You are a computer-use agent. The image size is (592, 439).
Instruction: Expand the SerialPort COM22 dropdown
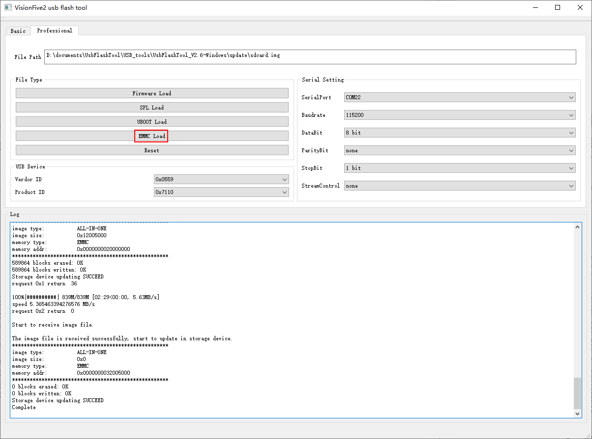point(460,97)
